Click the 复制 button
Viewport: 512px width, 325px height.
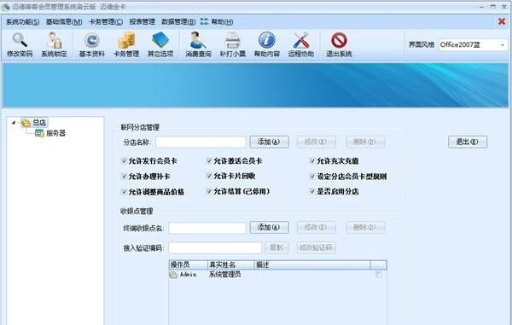point(276,247)
